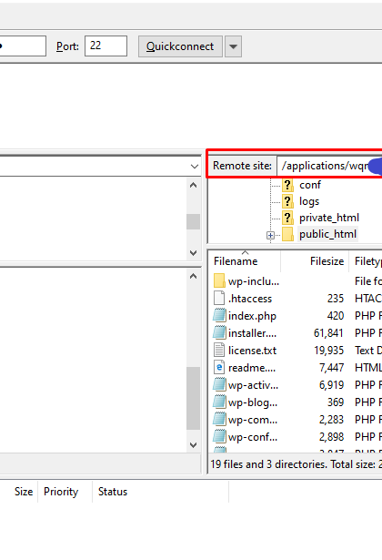Click the Remote site path field
This screenshot has height=560, width=382.
329,166
